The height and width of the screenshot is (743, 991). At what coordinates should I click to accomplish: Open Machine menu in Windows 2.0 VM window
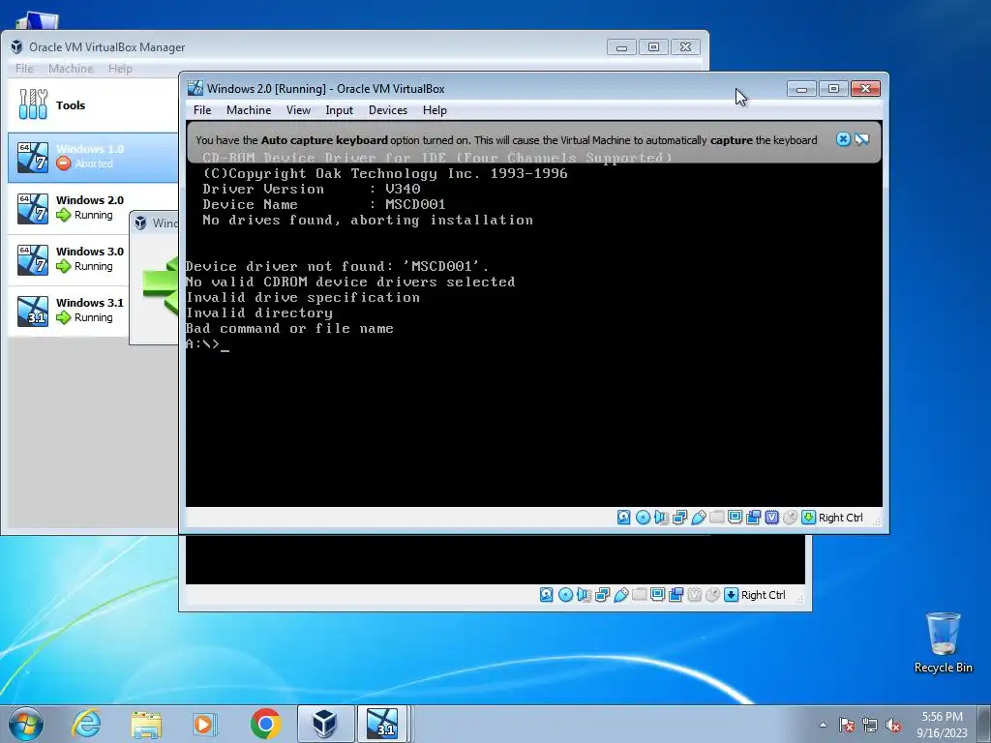point(249,110)
